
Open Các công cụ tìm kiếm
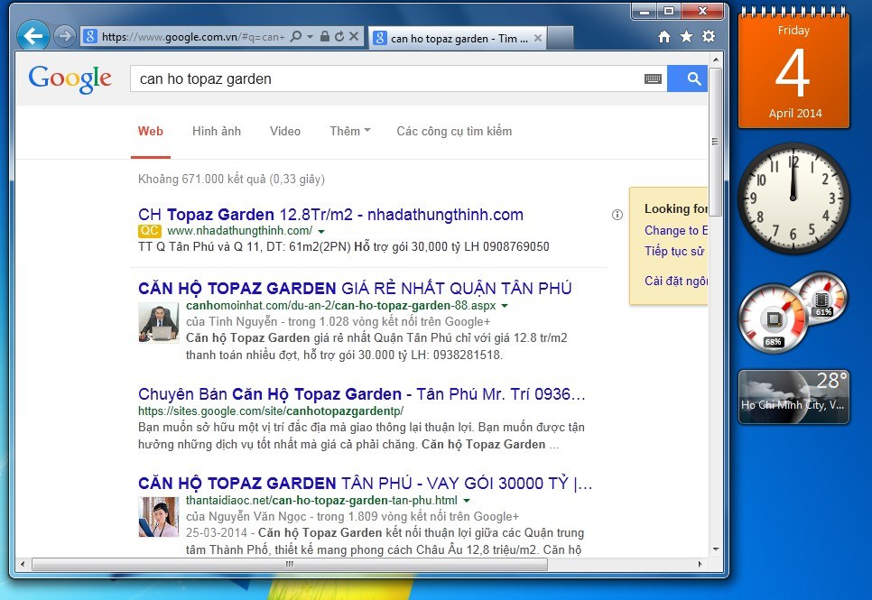pos(454,131)
